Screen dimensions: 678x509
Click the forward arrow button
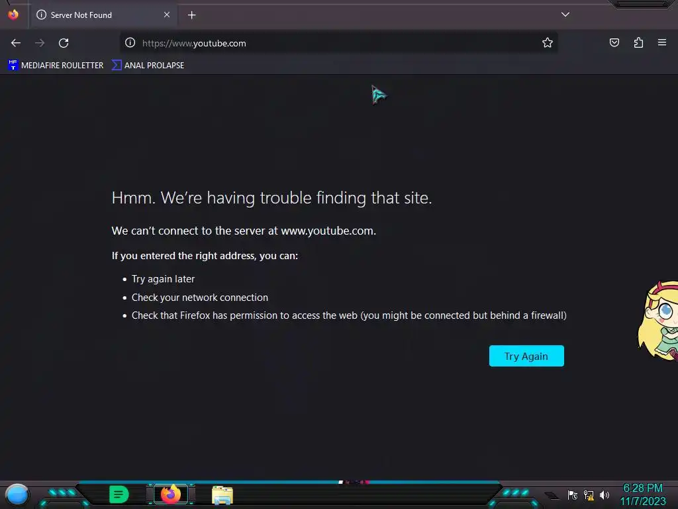40,43
